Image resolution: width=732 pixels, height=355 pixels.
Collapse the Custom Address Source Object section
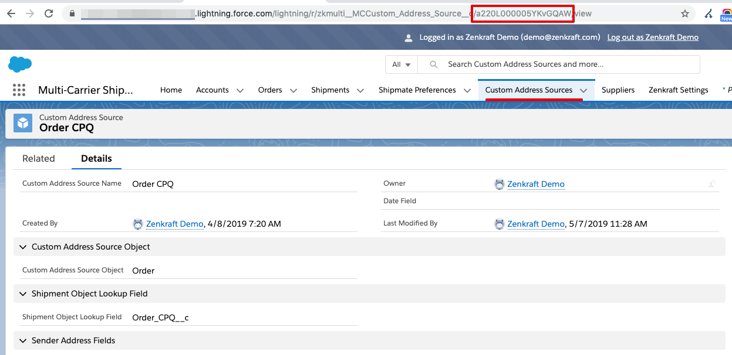[x=23, y=247]
